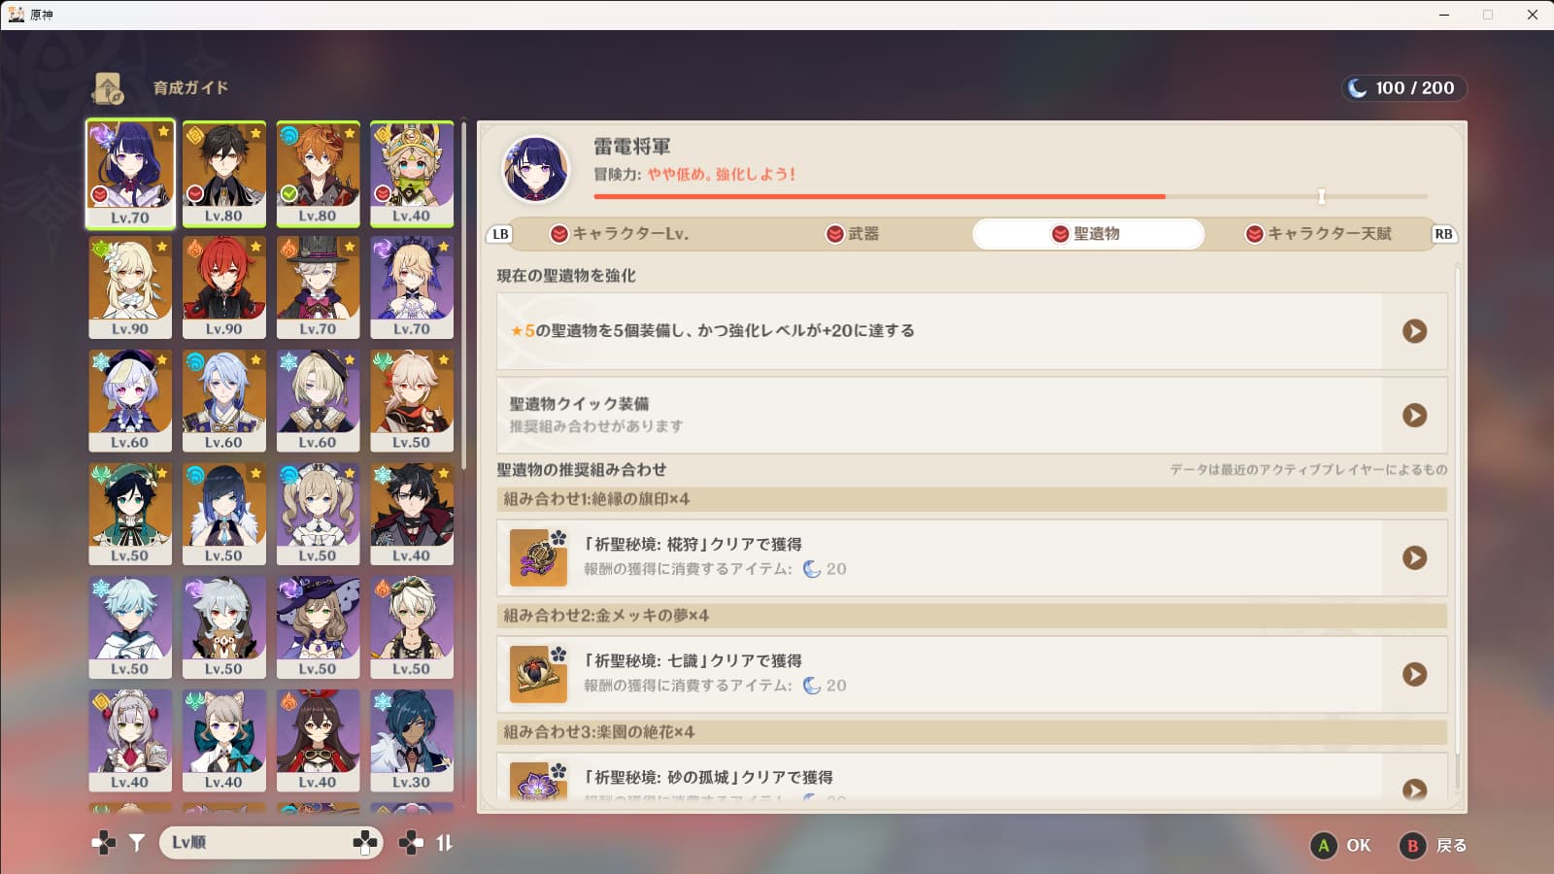Expand the 折聖秘境: 椛狩 domain entry arrow
This screenshot has height=874, width=1554.
1414,557
